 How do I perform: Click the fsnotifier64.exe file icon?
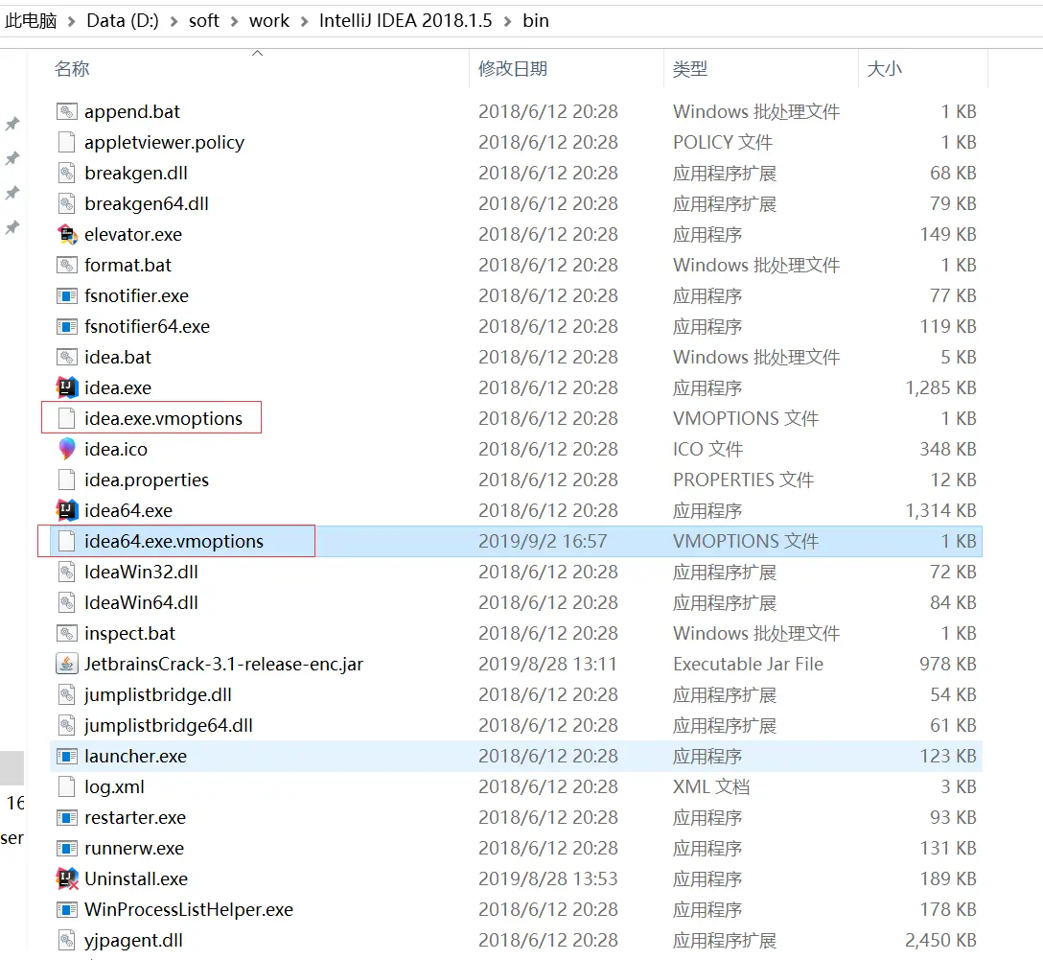(66, 327)
